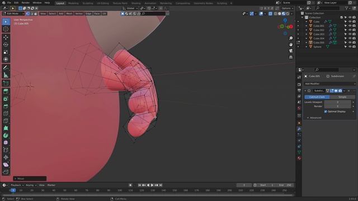Image resolution: width=358 pixels, height=201 pixels.
Task: Select the Measure tool
Action: (6, 75)
